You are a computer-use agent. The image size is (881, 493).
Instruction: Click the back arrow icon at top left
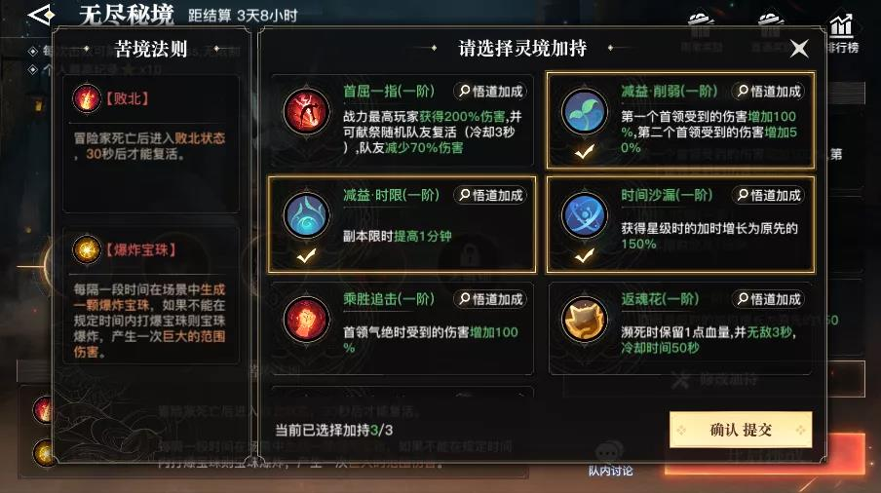41,15
